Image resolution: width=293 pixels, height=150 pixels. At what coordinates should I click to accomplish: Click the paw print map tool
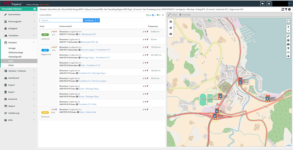click(288, 40)
